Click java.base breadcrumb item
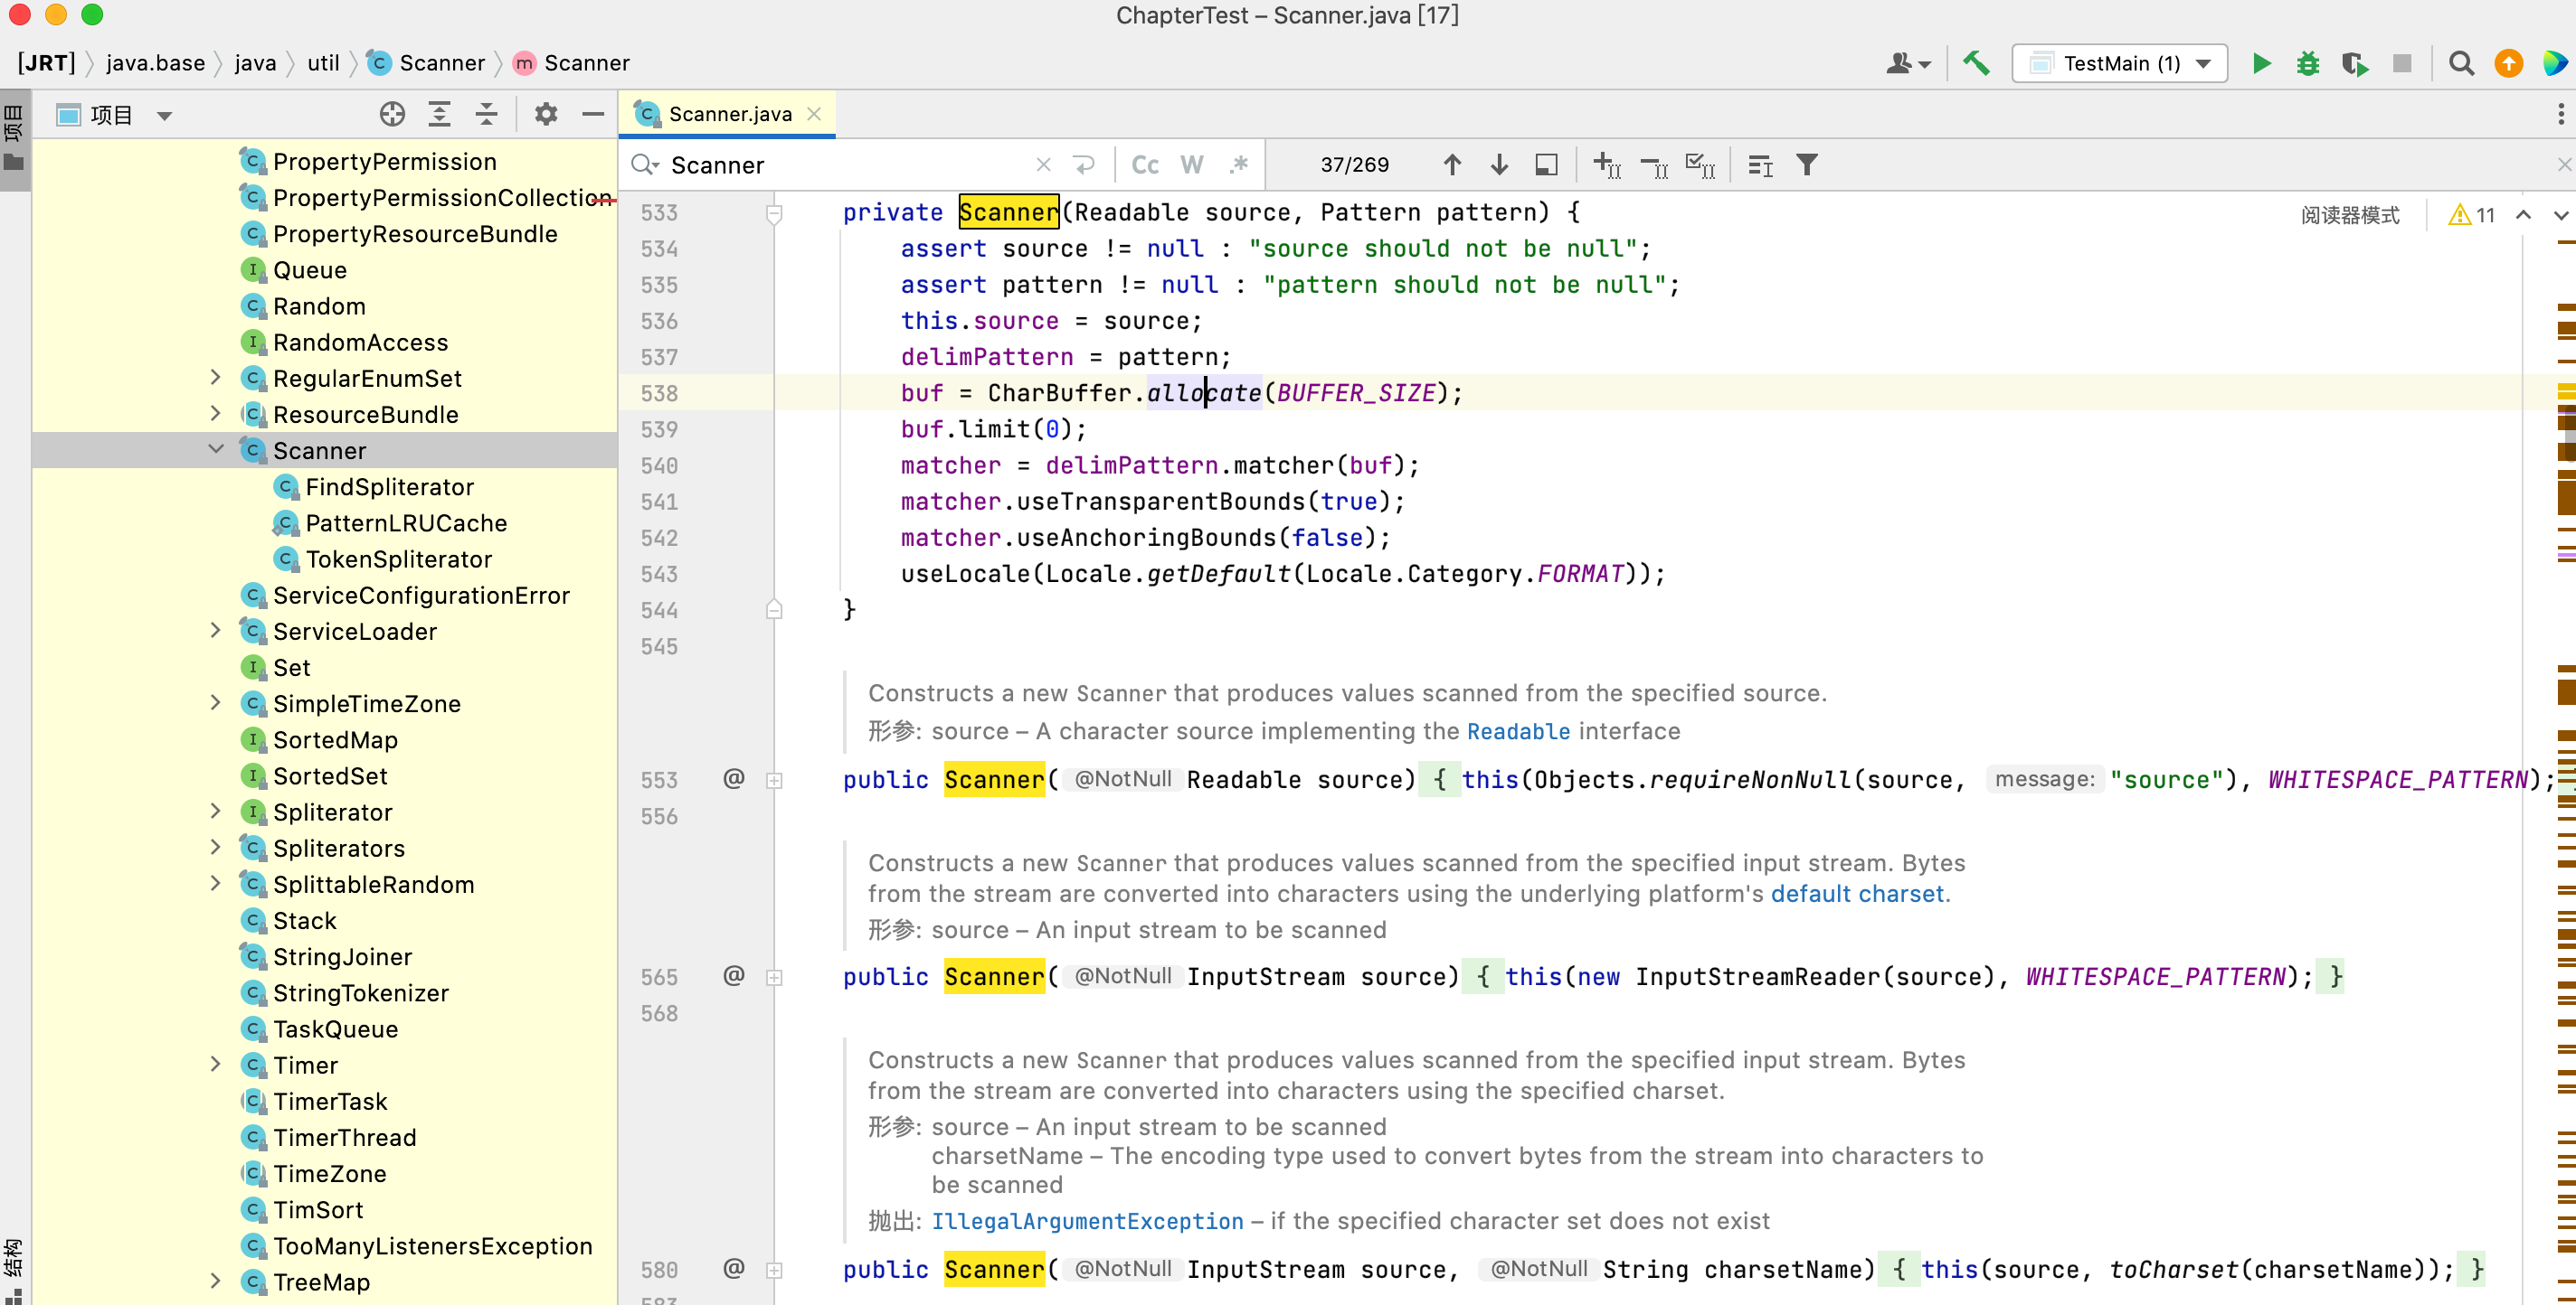The height and width of the screenshot is (1305, 2576). tap(155, 64)
